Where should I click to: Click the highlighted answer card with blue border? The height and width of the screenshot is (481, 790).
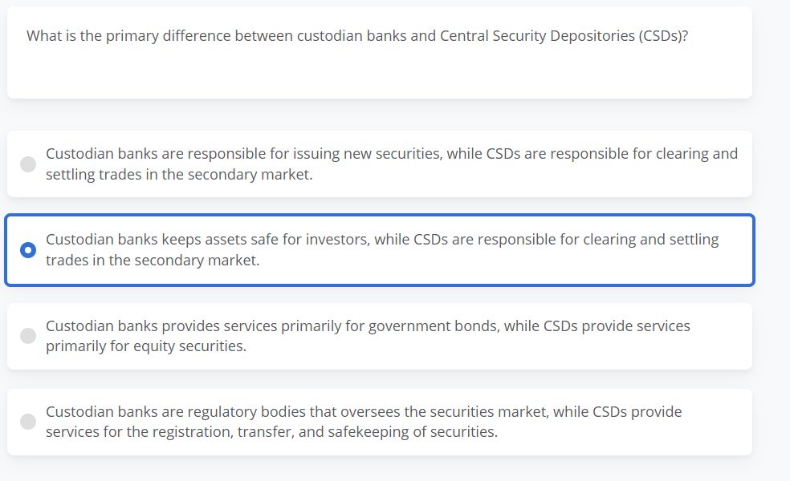point(380,249)
